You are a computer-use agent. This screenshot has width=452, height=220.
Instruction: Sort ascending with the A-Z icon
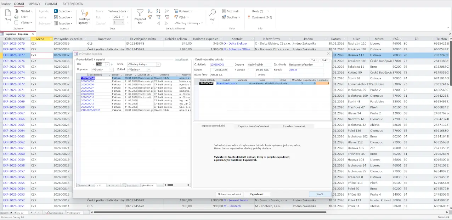pyautogui.click(x=150, y=11)
